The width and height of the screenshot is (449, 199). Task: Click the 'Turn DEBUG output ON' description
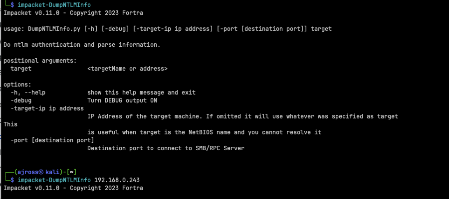pos(122,100)
